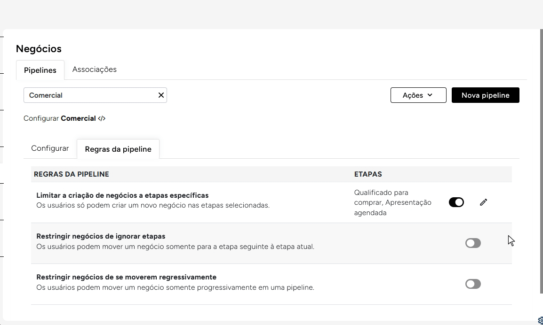Click the Restringir negócios de ignorar etapas title
Image resolution: width=543 pixels, height=325 pixels.
[101, 236]
